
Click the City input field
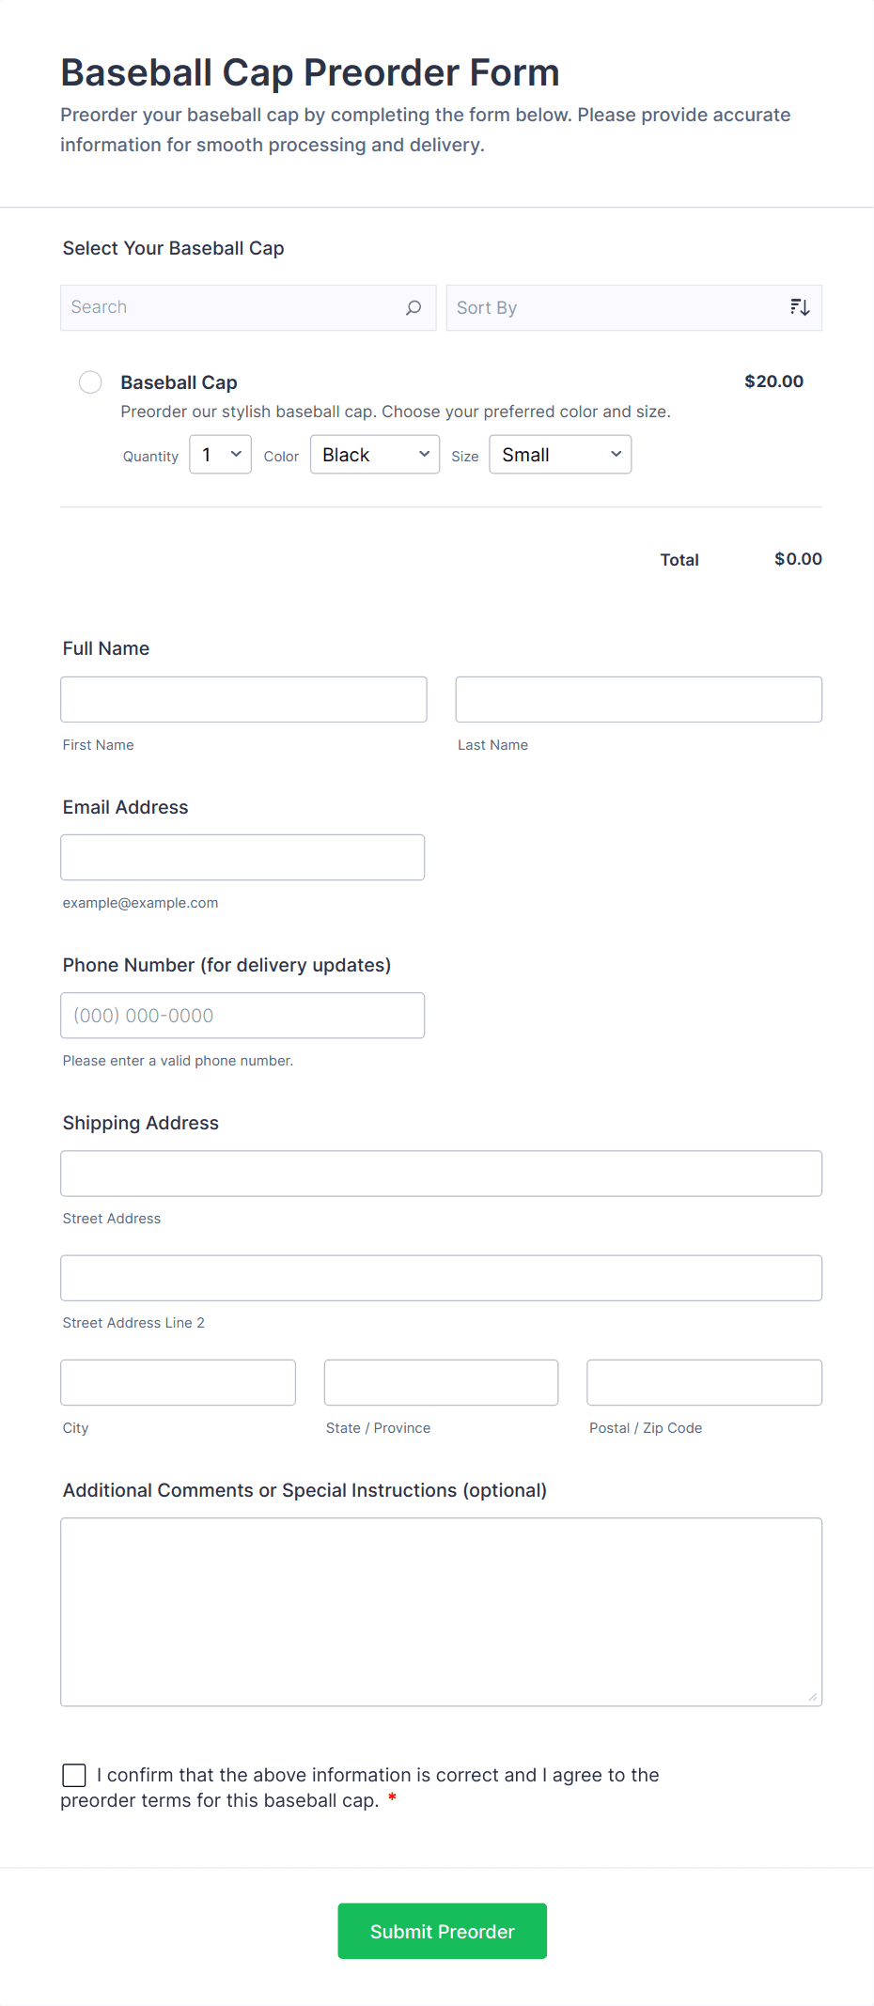coord(178,1382)
